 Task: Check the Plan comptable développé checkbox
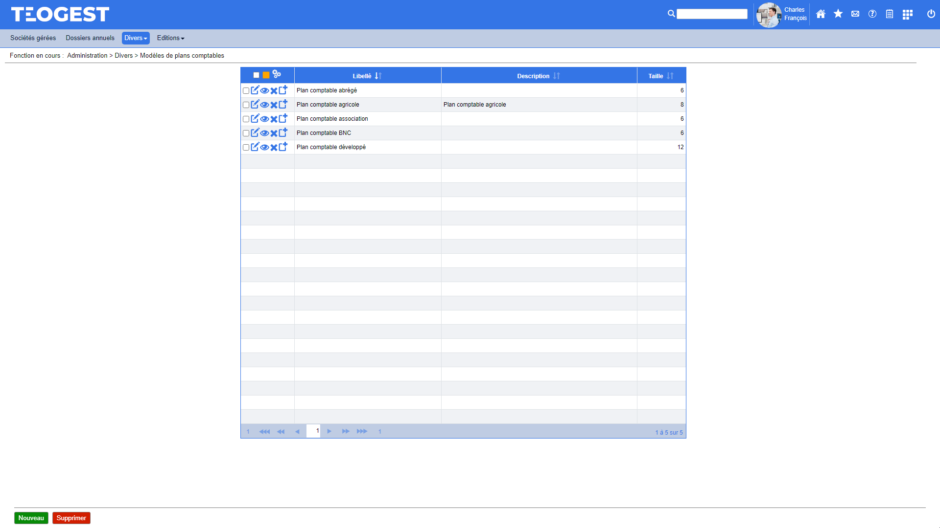[x=246, y=147]
